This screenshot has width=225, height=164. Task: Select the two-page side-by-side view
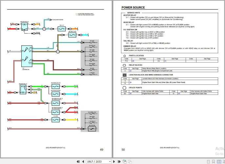219,162
